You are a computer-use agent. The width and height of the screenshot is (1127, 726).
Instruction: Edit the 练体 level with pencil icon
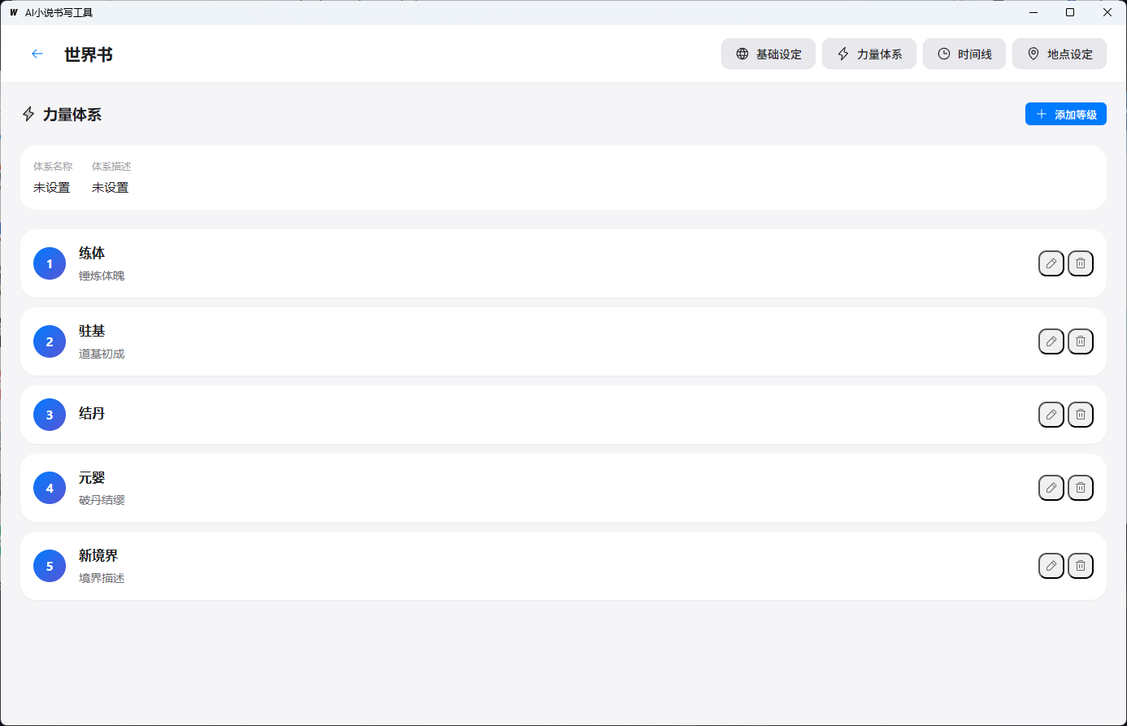[1051, 263]
